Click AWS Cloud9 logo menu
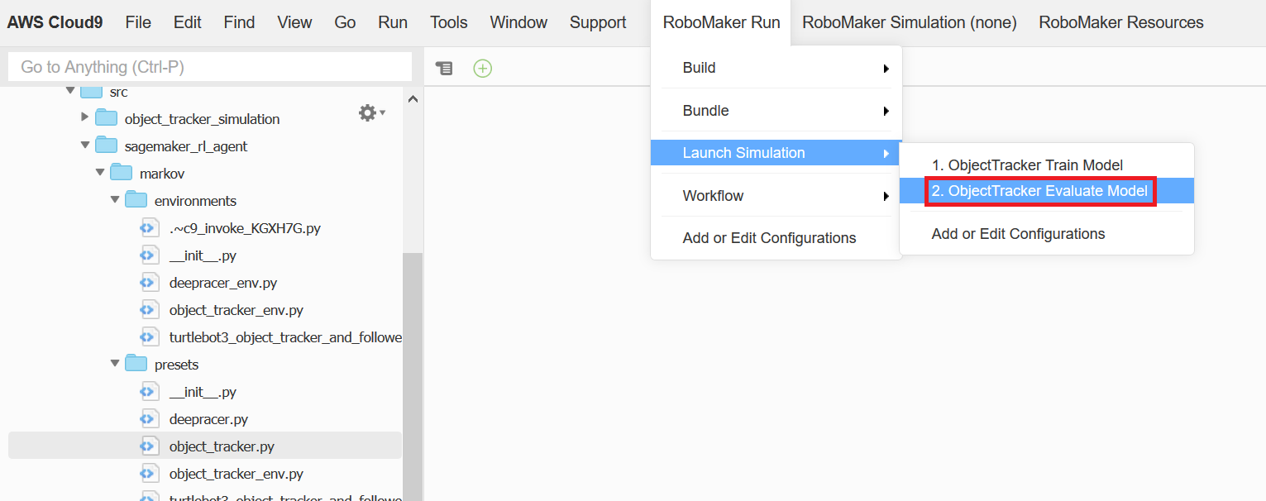The width and height of the screenshot is (1266, 501). pyautogui.click(x=55, y=22)
